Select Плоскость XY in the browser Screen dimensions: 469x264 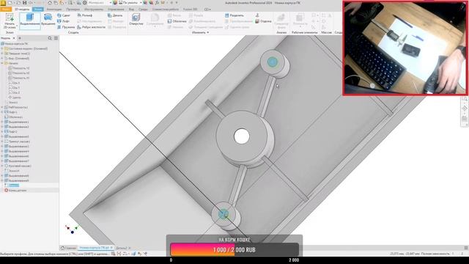(18, 78)
